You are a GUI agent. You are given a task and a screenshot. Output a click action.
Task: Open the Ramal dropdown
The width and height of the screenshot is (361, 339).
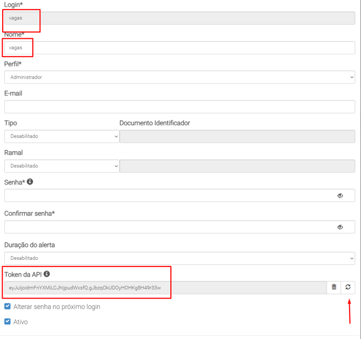[62, 166]
